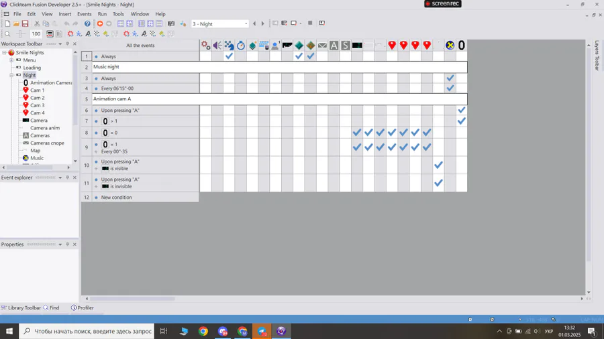Open the Event explorer options arrow
The width and height of the screenshot is (604, 339).
point(60,178)
